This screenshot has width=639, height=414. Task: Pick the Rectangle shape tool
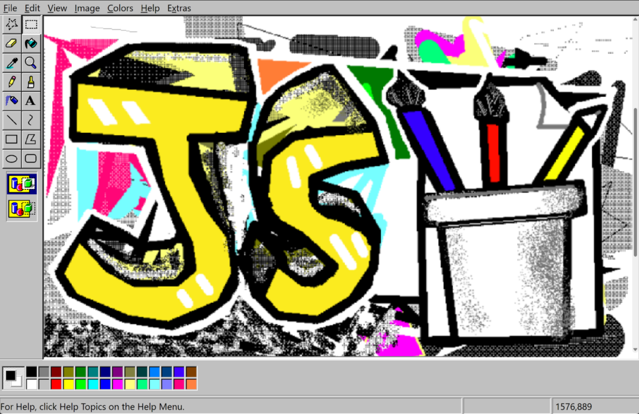tap(12, 139)
